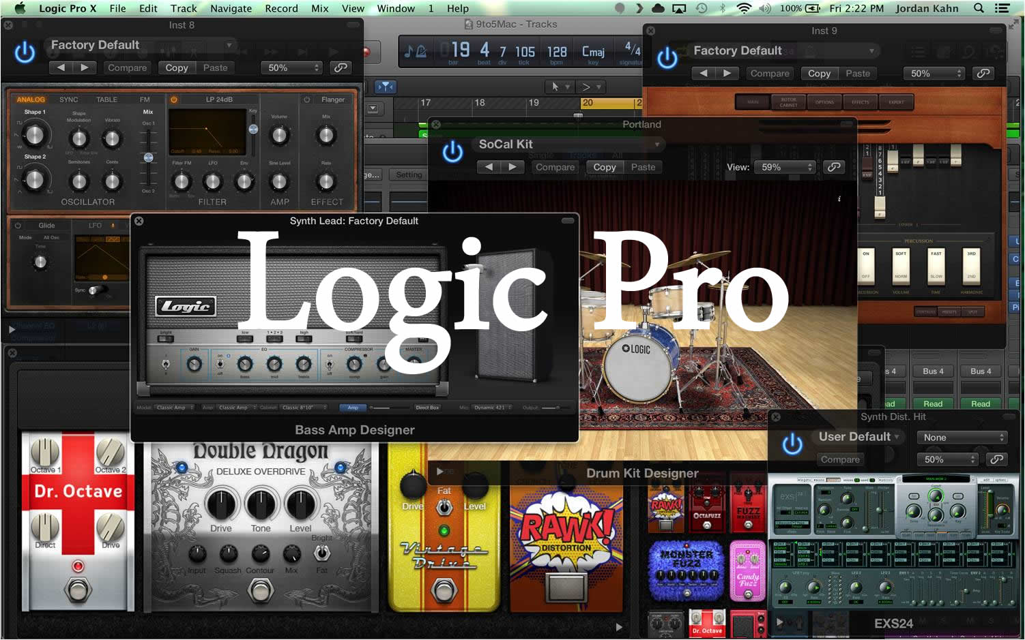Screen dimensions: 1025x640
Task: Select previous preset arrow in Inst 8
Action: point(61,67)
